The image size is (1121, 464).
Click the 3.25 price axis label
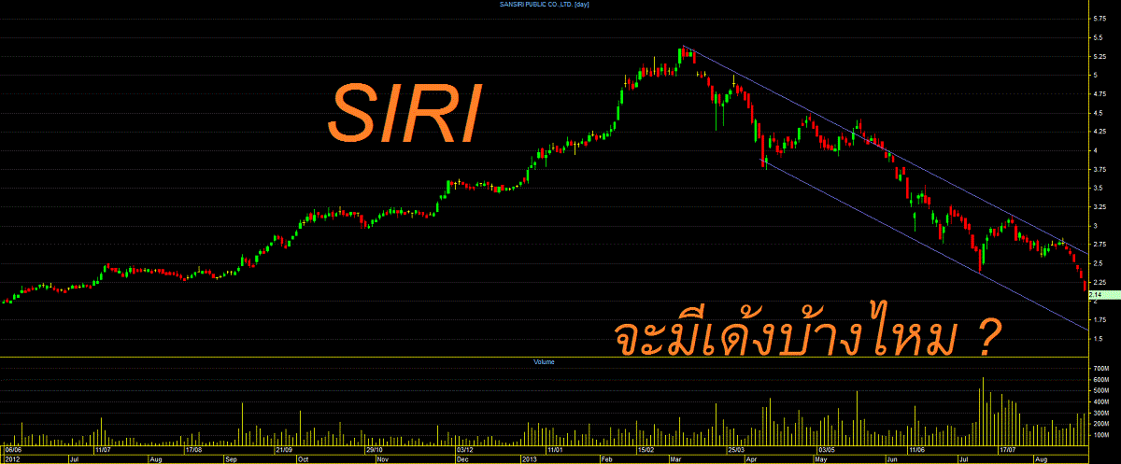click(x=1099, y=206)
